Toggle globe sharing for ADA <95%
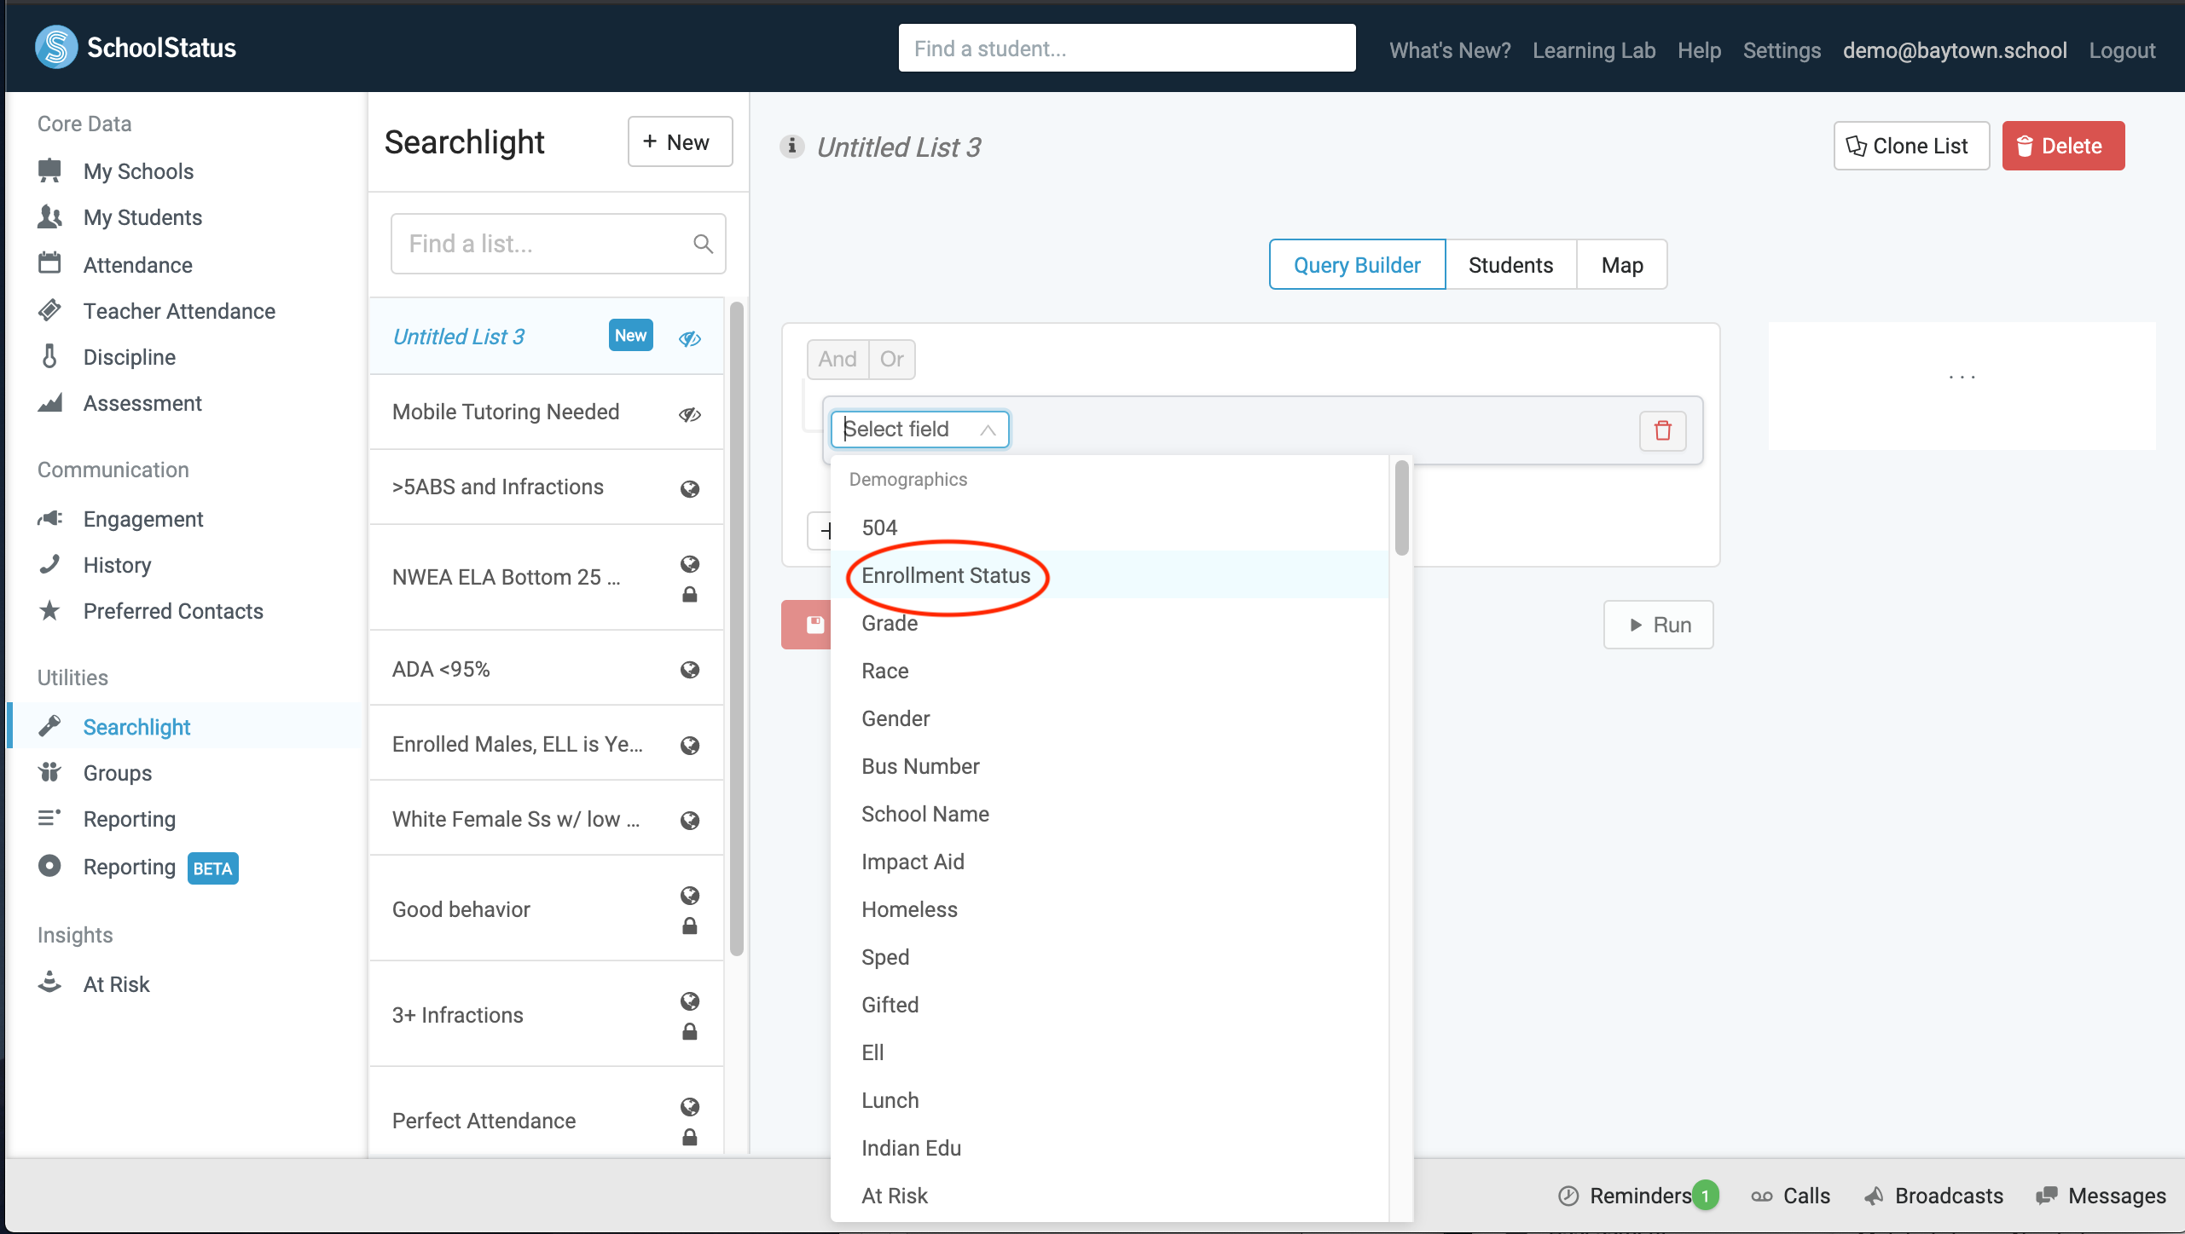Viewport: 2185px width, 1234px height. (x=690, y=670)
